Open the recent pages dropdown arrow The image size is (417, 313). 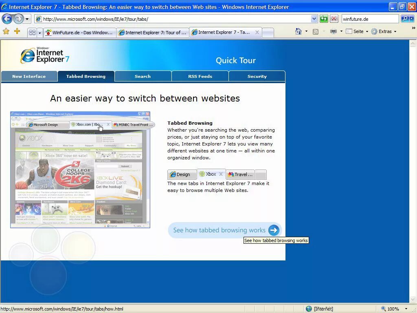point(27,19)
